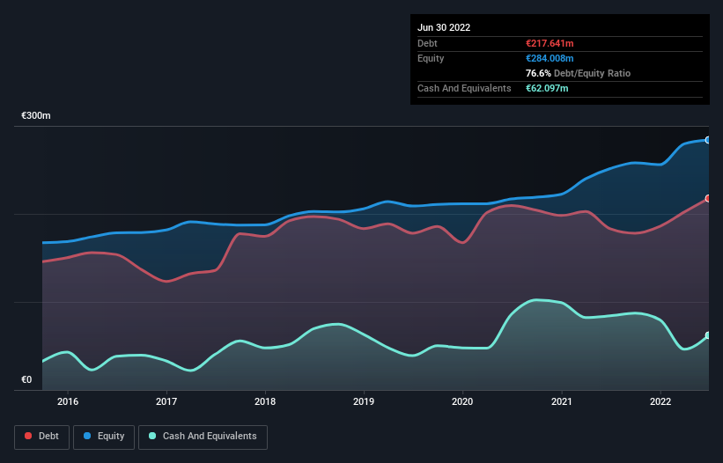
Task: Click the 2019 x-axis label
Action: click(x=364, y=401)
